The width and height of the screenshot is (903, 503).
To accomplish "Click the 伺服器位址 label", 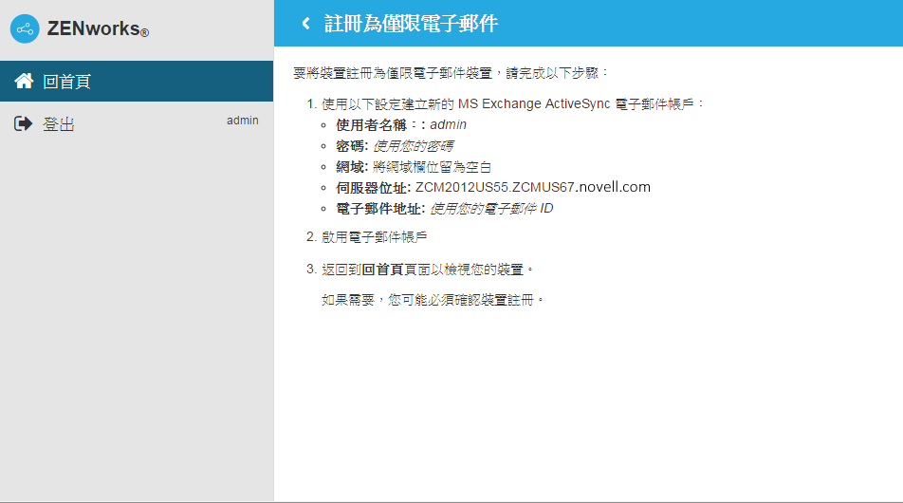I will (373, 188).
